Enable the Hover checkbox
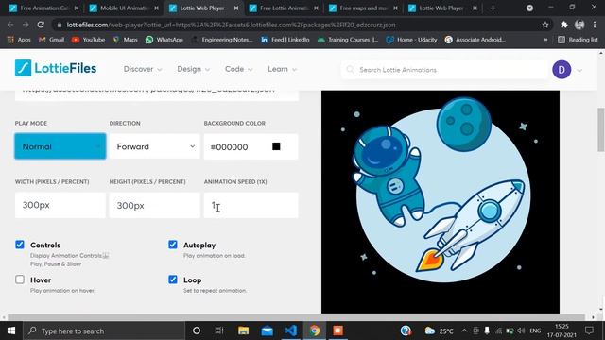 coord(20,280)
